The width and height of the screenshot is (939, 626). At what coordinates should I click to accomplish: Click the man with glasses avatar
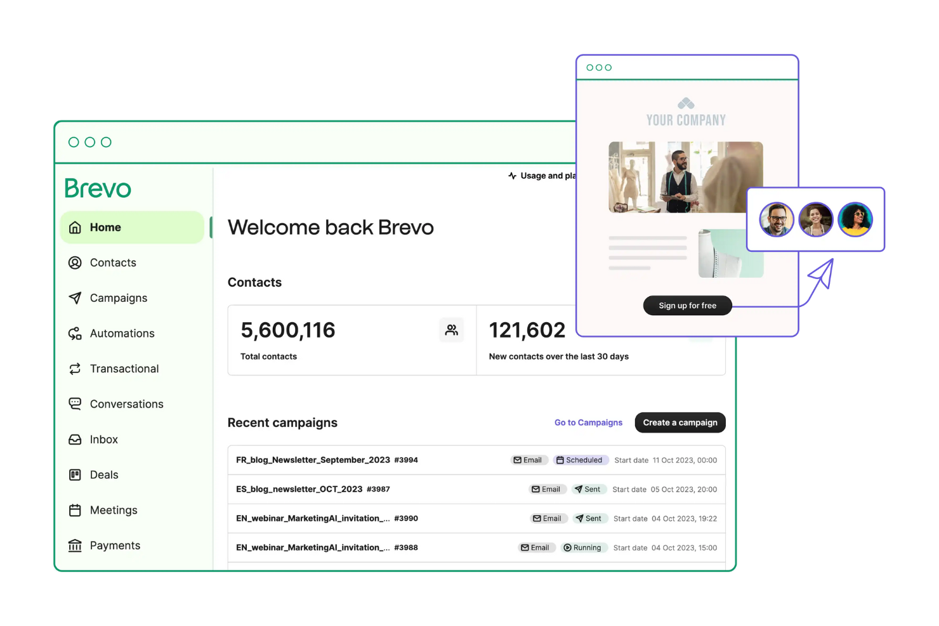click(777, 219)
